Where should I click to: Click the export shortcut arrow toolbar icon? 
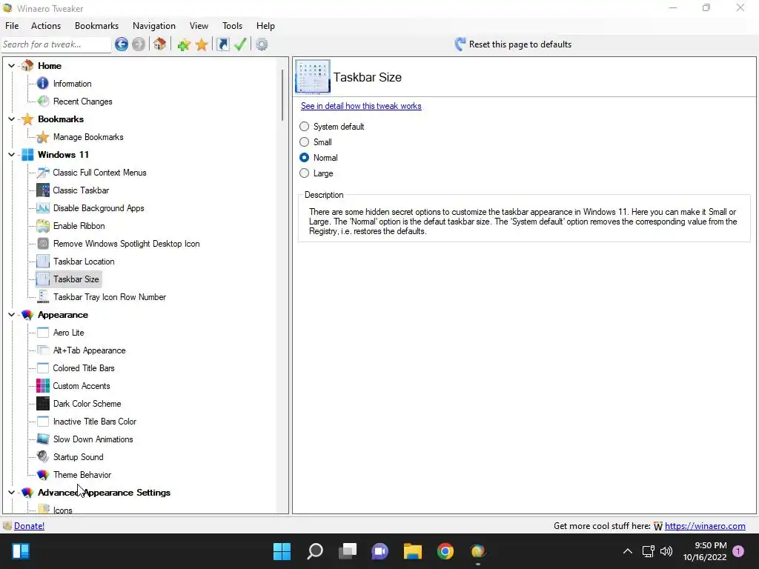click(x=222, y=44)
